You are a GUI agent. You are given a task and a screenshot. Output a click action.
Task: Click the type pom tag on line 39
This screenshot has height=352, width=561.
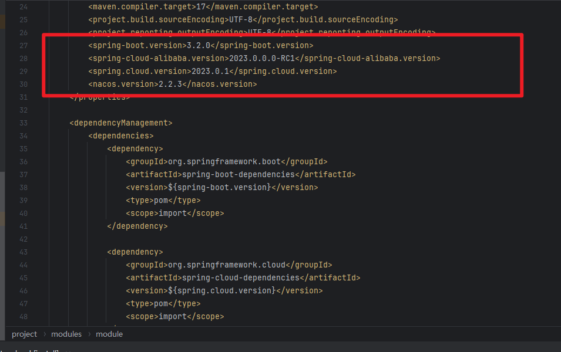tap(163, 200)
